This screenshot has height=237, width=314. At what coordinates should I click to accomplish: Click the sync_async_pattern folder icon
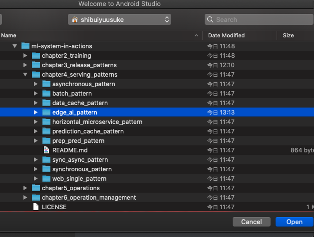coord(46,160)
